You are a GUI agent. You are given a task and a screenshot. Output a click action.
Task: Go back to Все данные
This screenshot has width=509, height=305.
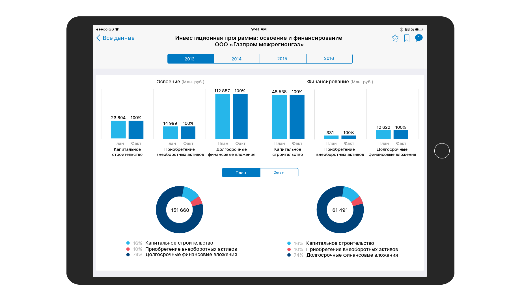click(118, 38)
